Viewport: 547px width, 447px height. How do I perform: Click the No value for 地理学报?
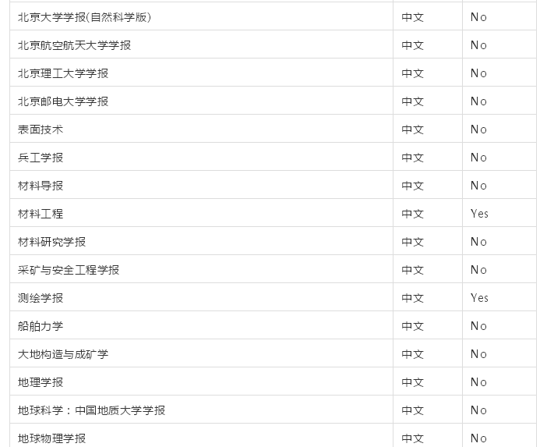pos(478,382)
